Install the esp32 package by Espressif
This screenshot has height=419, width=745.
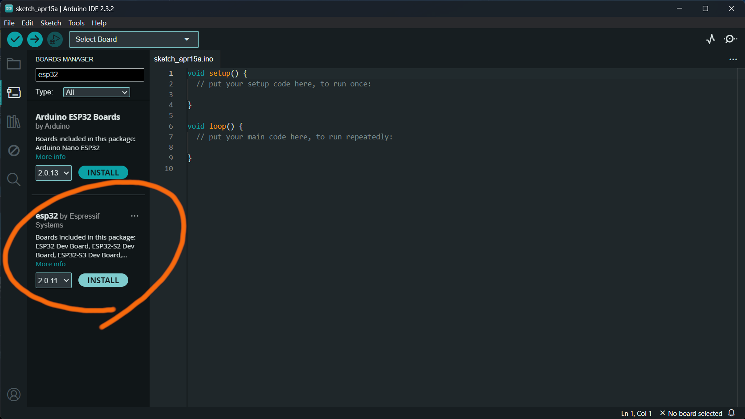click(103, 280)
